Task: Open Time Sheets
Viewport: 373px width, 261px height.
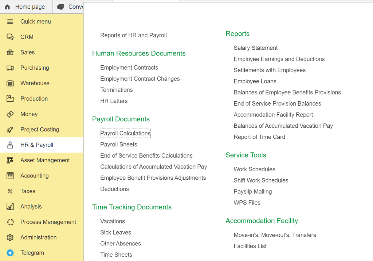Action: click(116, 254)
